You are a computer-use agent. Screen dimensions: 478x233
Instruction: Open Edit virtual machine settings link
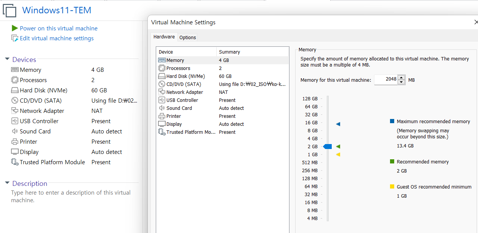pyautogui.click(x=57, y=38)
